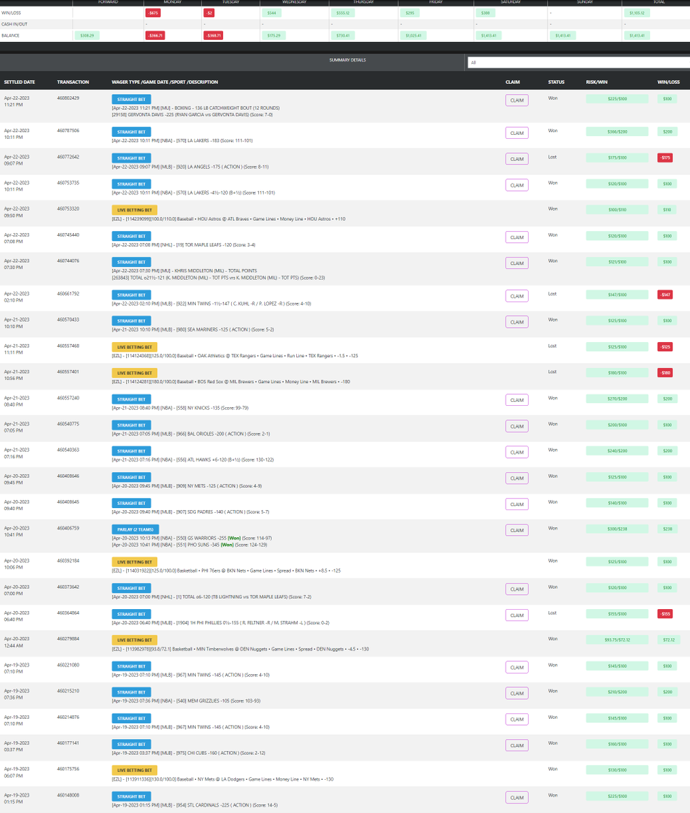Claim the NY Knicks -135 bet
Viewport: 690px width, 813px height.
coord(516,400)
